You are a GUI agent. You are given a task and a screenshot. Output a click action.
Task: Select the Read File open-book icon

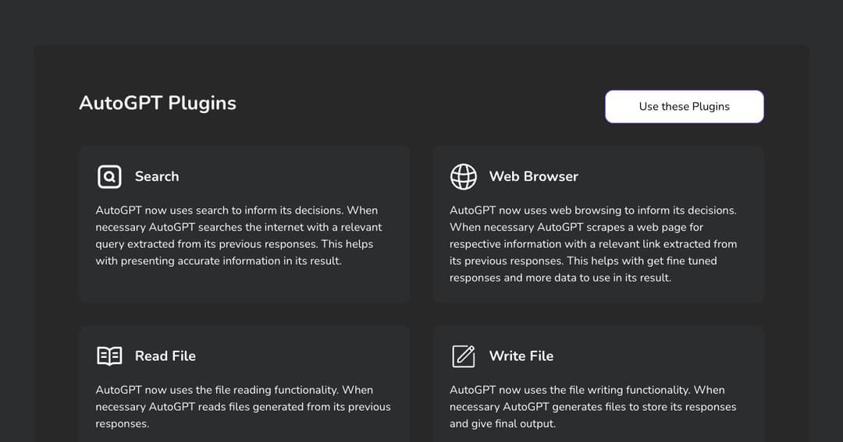click(109, 356)
